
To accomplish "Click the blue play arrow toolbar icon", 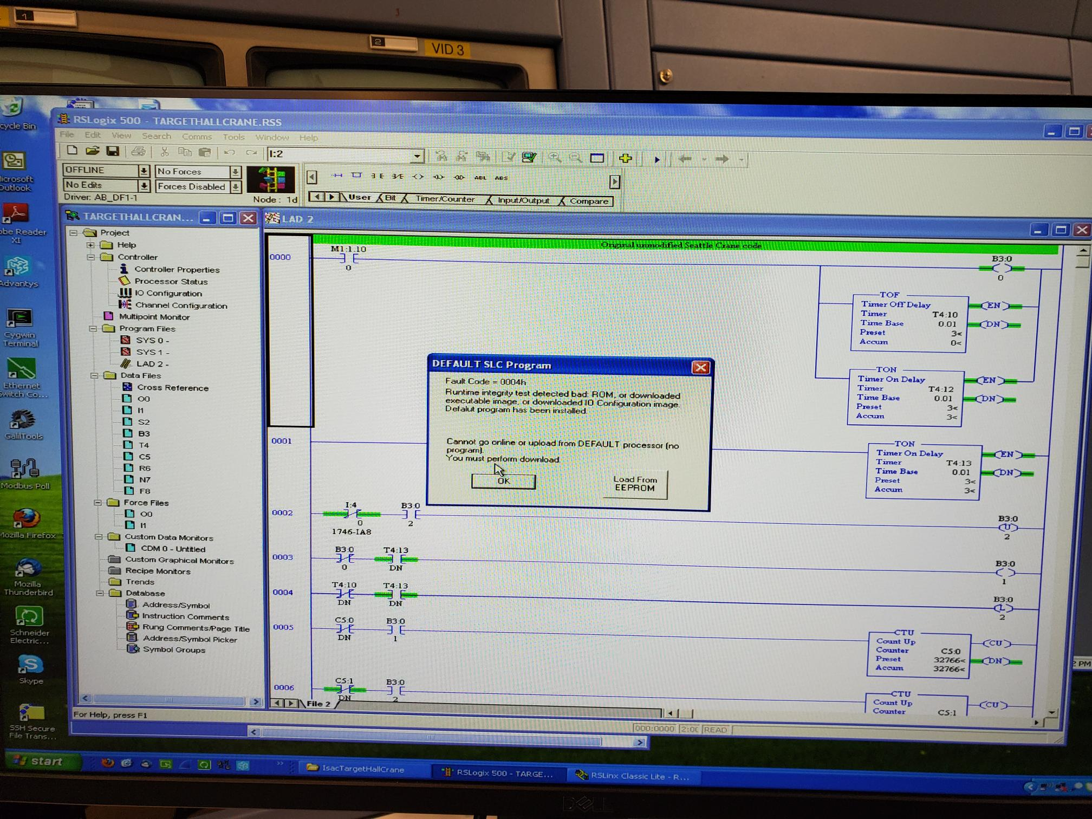I will point(657,159).
